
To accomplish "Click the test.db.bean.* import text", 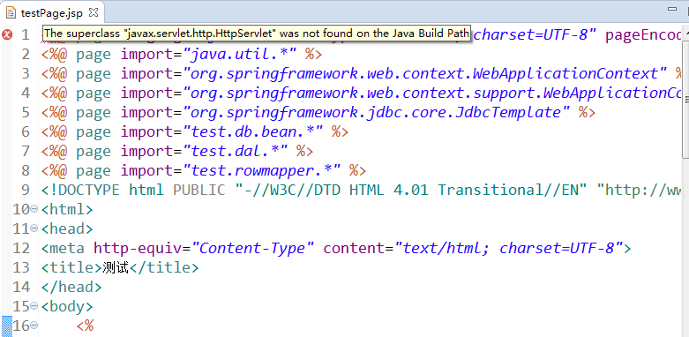I will click(253, 131).
